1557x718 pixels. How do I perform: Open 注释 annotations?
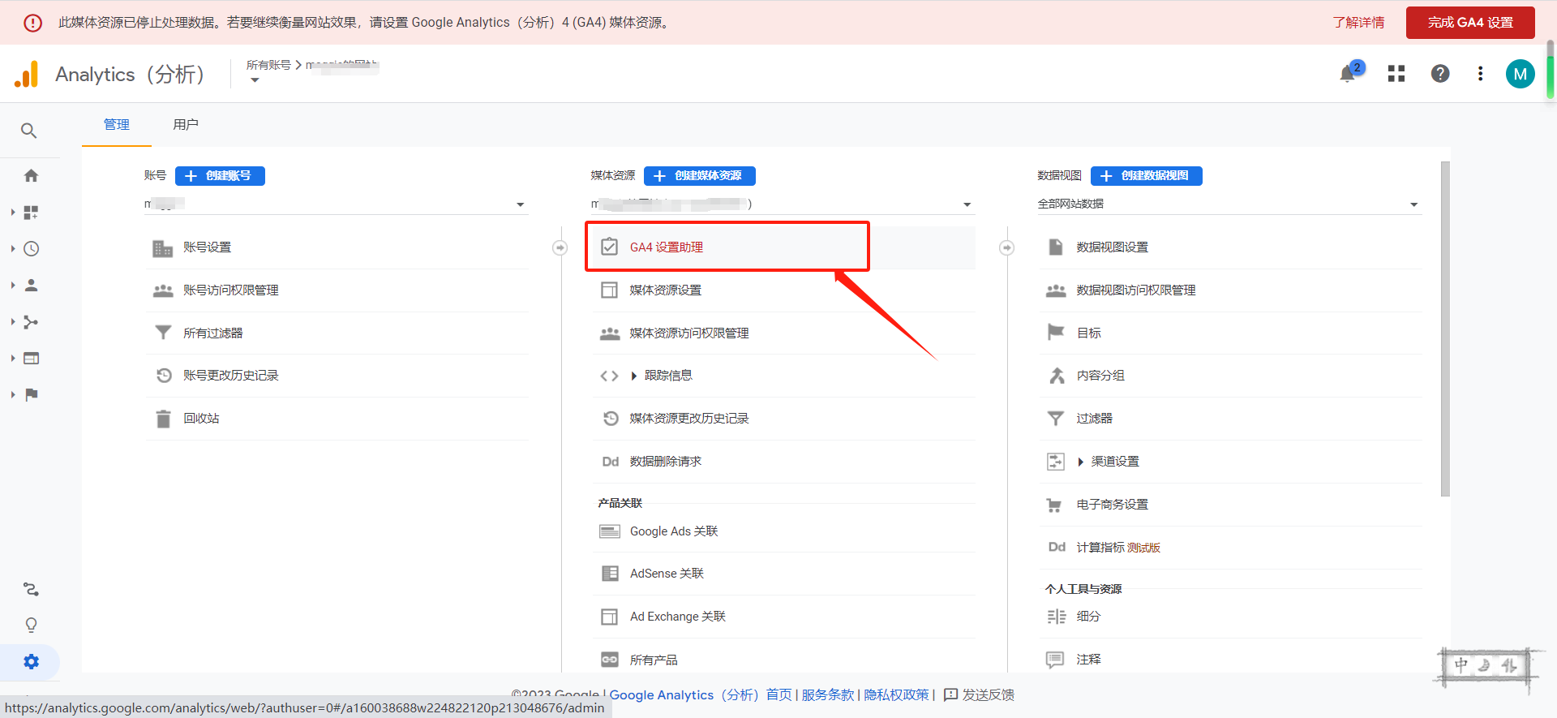(1231, 660)
